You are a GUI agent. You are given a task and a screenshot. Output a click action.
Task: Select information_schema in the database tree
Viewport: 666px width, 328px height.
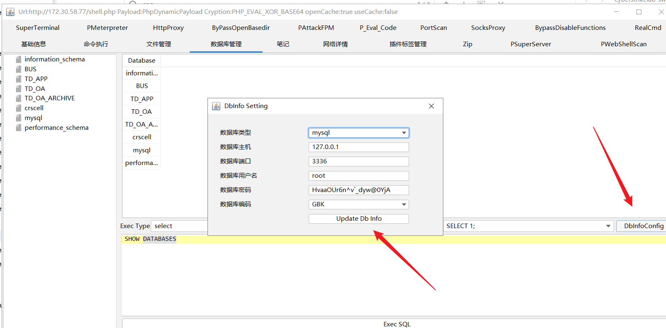[x=55, y=59]
